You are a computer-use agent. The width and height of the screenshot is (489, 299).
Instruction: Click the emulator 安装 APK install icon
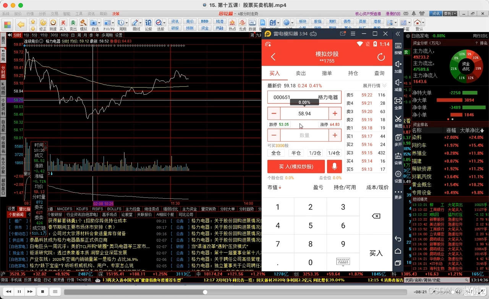pos(398,158)
